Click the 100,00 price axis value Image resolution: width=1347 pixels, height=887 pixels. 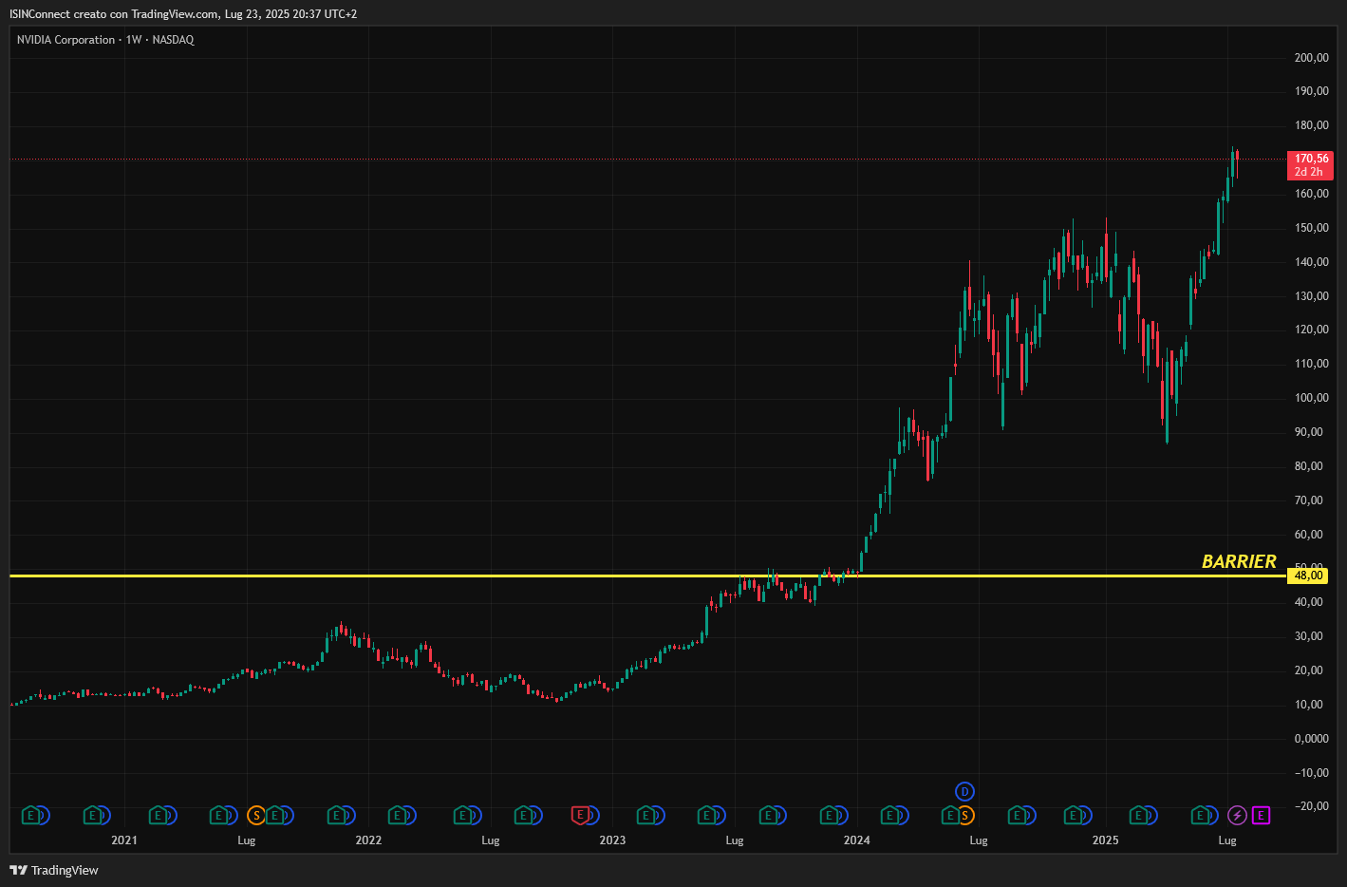[x=1312, y=398]
